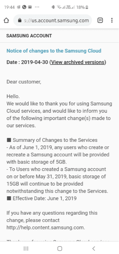Image resolution: width=119 pixels, height=254 pixels.
Task: Tap the Chrome home icon
Action: [6, 20]
